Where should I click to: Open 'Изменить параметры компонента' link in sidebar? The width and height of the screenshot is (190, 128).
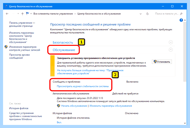[21, 38]
